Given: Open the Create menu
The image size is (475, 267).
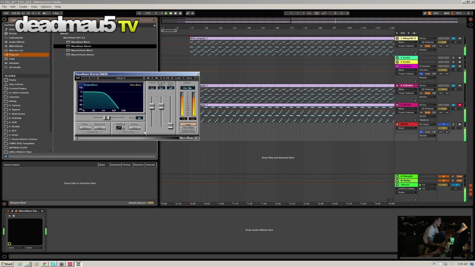Looking at the screenshot, I should [23, 7].
